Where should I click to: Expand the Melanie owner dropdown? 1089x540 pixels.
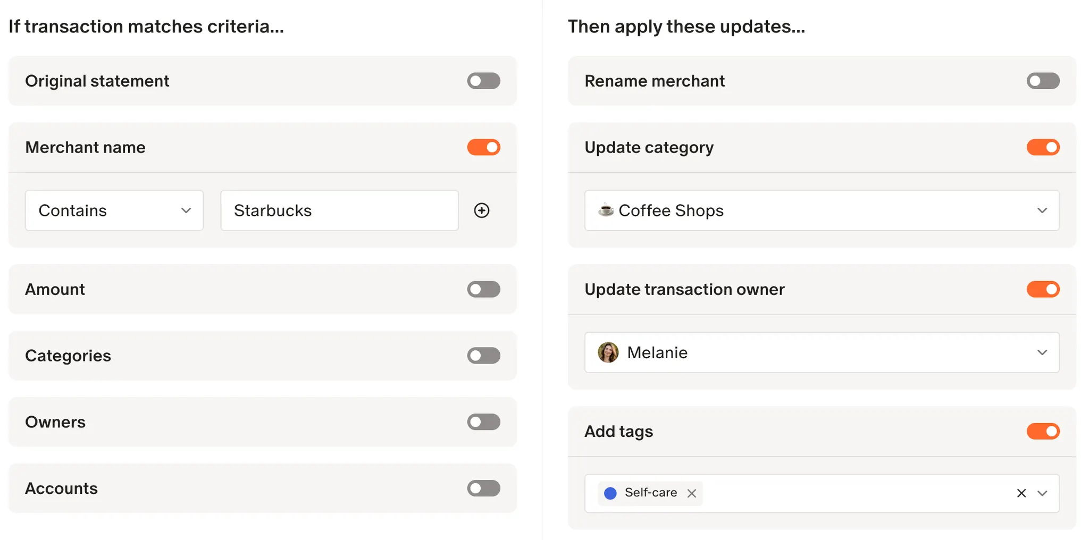click(822, 352)
